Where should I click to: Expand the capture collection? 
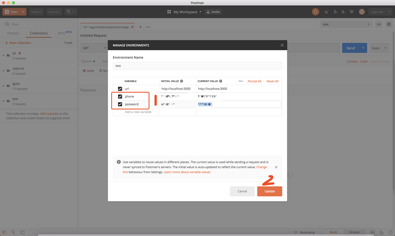coord(3,70)
